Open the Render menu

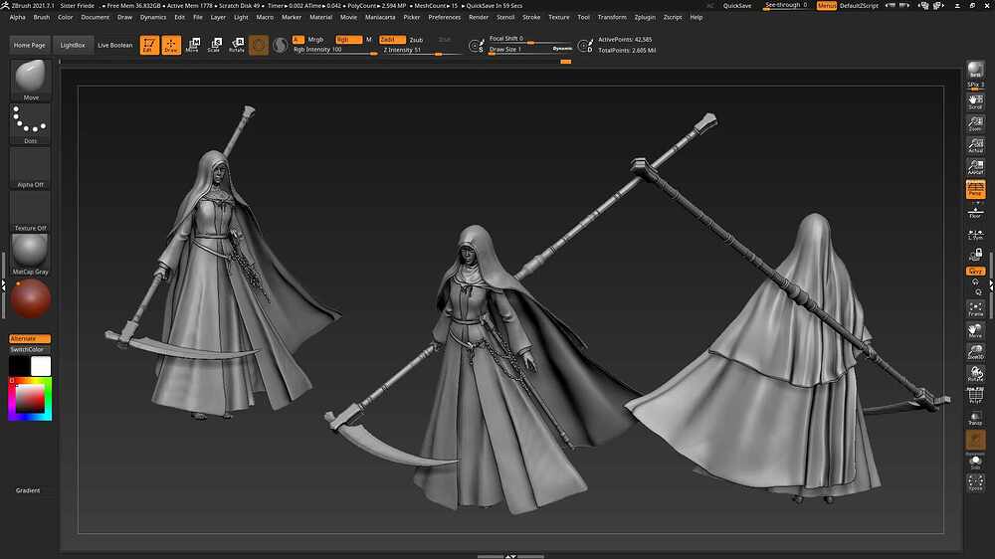click(479, 17)
